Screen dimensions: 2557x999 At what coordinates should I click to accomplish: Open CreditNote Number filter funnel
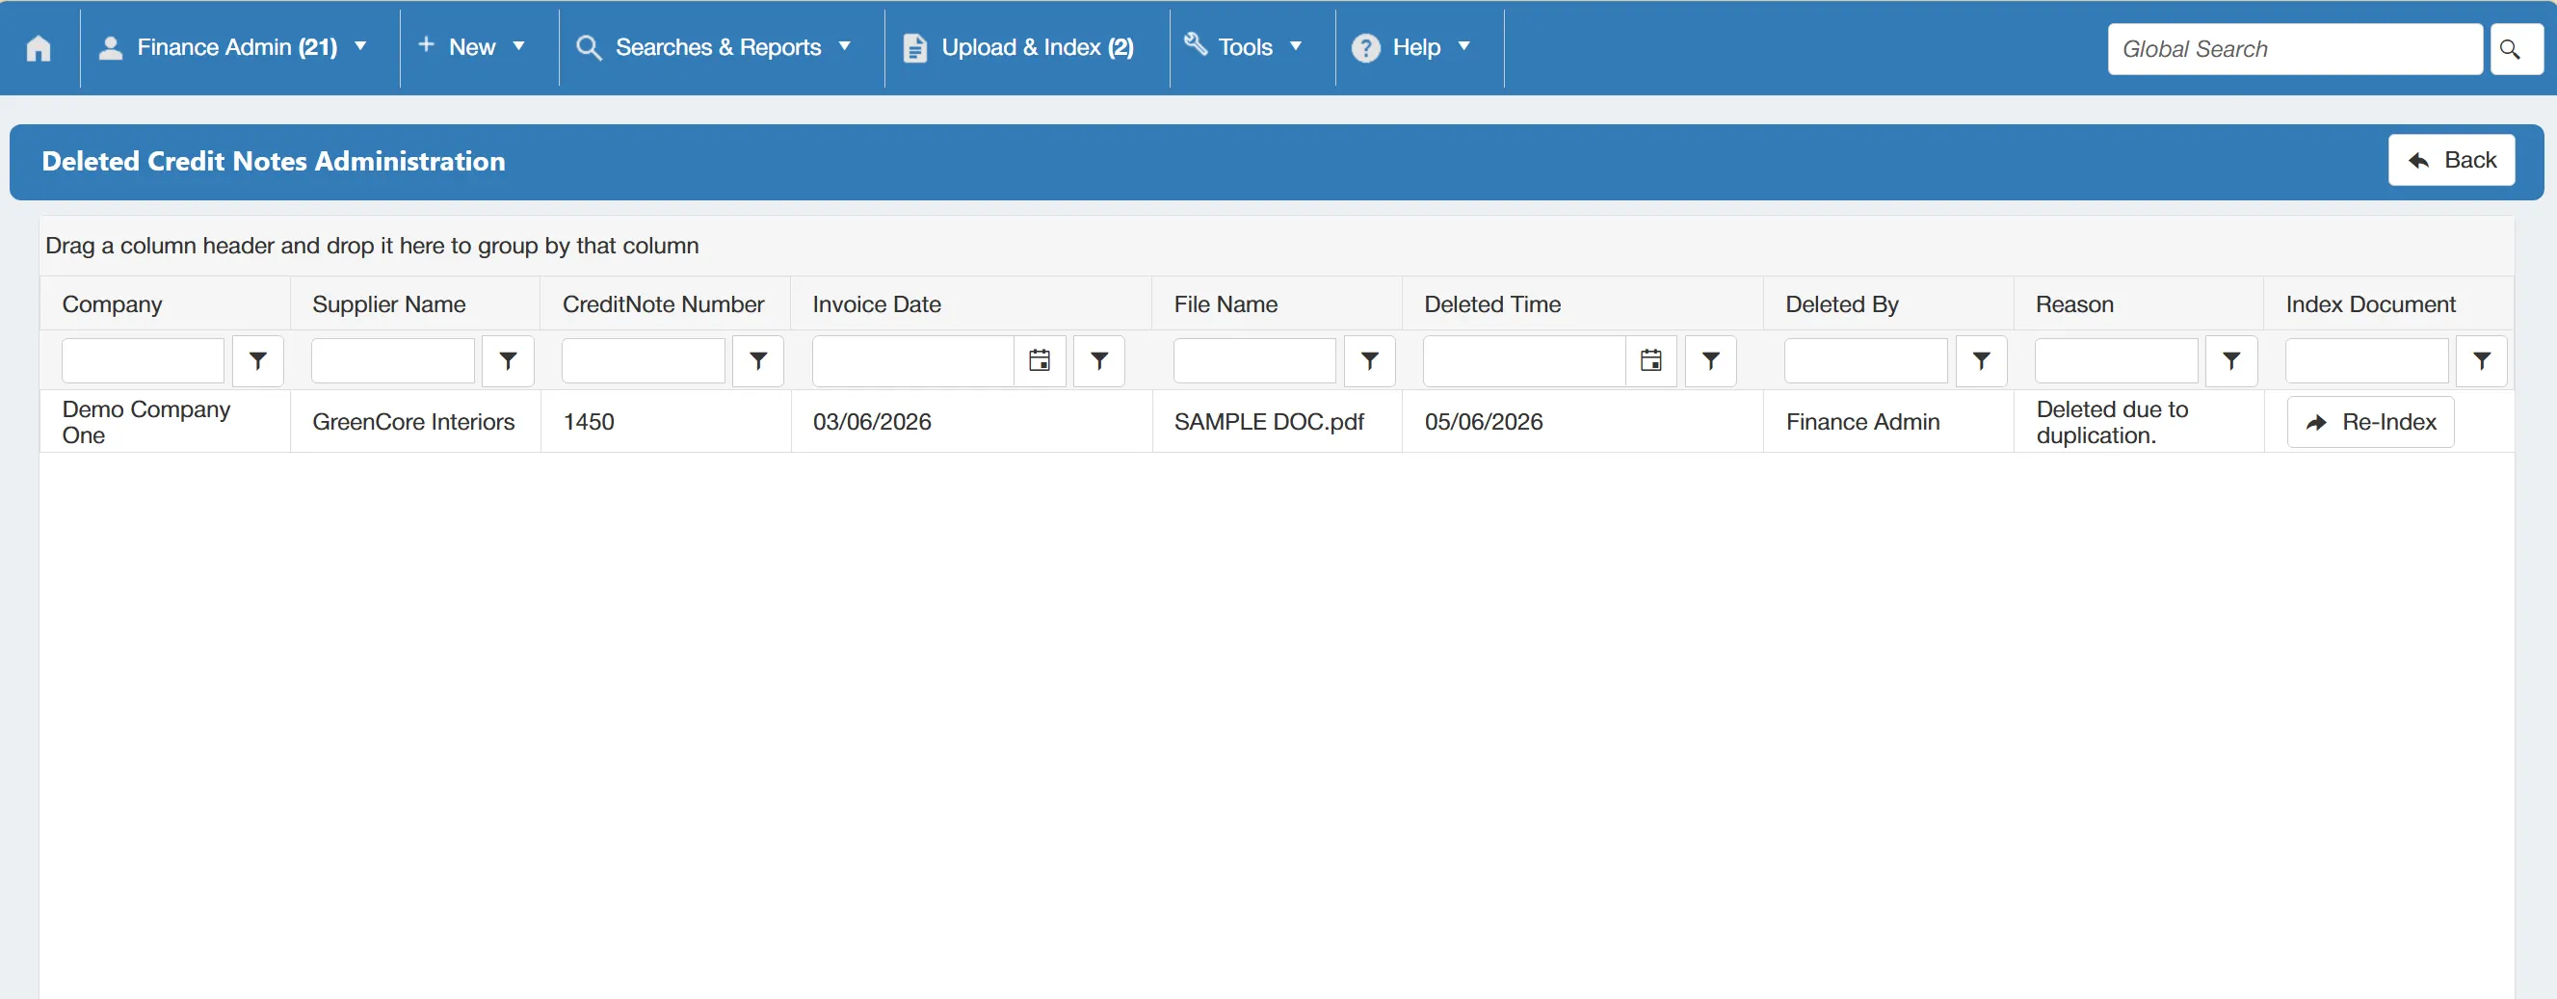pos(758,361)
